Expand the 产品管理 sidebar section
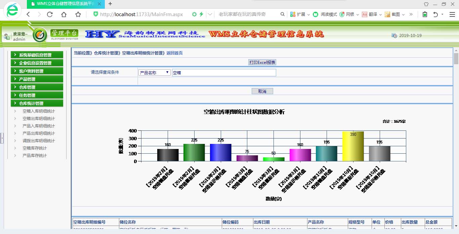 (x=37, y=79)
